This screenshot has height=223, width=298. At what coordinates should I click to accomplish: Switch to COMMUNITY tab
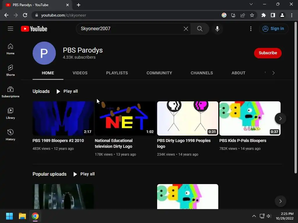(x=159, y=73)
